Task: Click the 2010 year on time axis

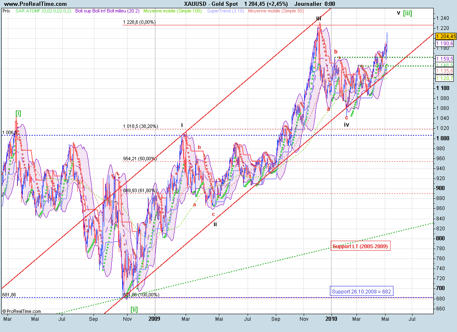Action: coord(331,319)
